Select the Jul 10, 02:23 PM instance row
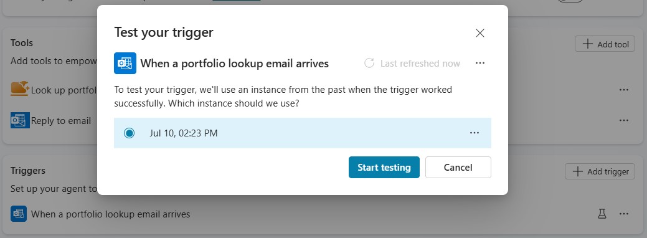The height and width of the screenshot is (238, 647). tap(303, 133)
